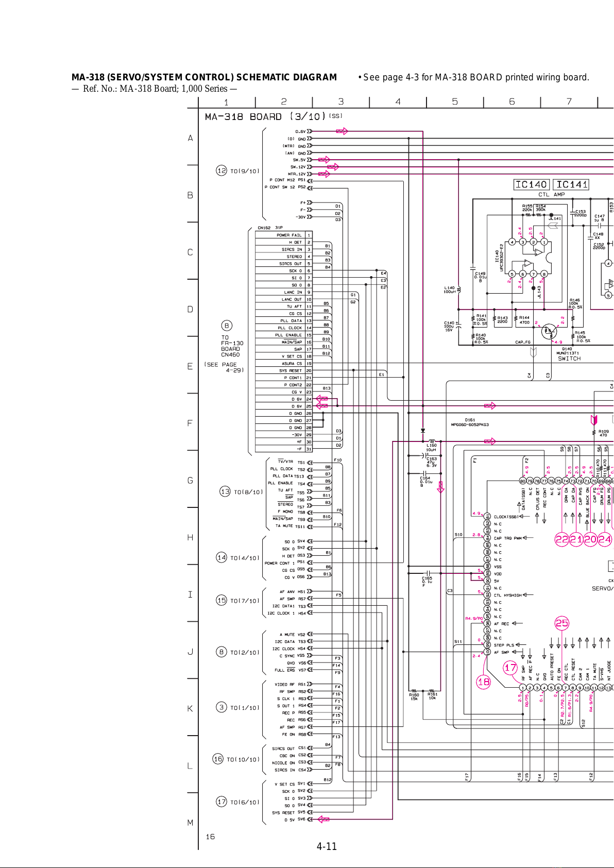Click the "C165 0.1u" capacitor label
The width and height of the screenshot is (614, 868).
click(427, 581)
